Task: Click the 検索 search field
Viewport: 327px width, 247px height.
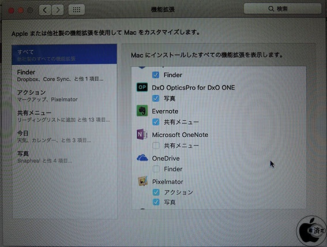Action: coord(283,9)
